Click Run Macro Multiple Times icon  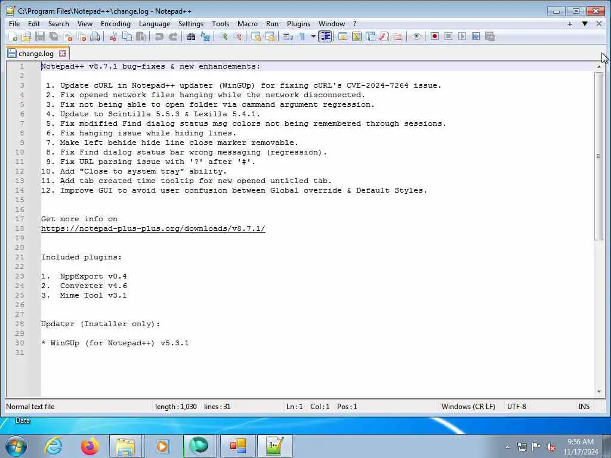pyautogui.click(x=476, y=36)
